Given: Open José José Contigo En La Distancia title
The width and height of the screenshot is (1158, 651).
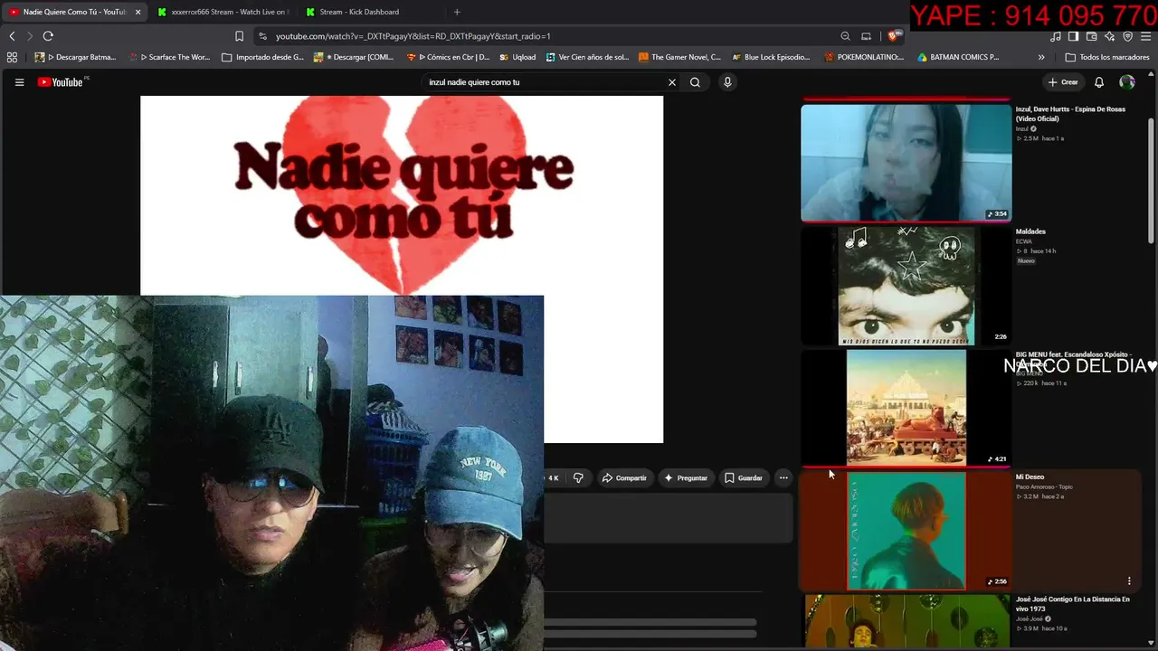Looking at the screenshot, I should coord(1072,604).
